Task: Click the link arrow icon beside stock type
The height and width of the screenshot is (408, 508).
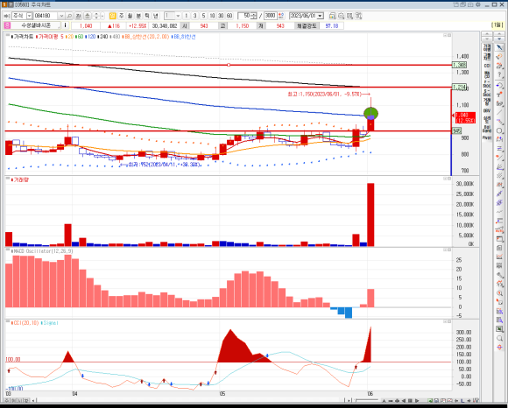Action: (x=6, y=16)
